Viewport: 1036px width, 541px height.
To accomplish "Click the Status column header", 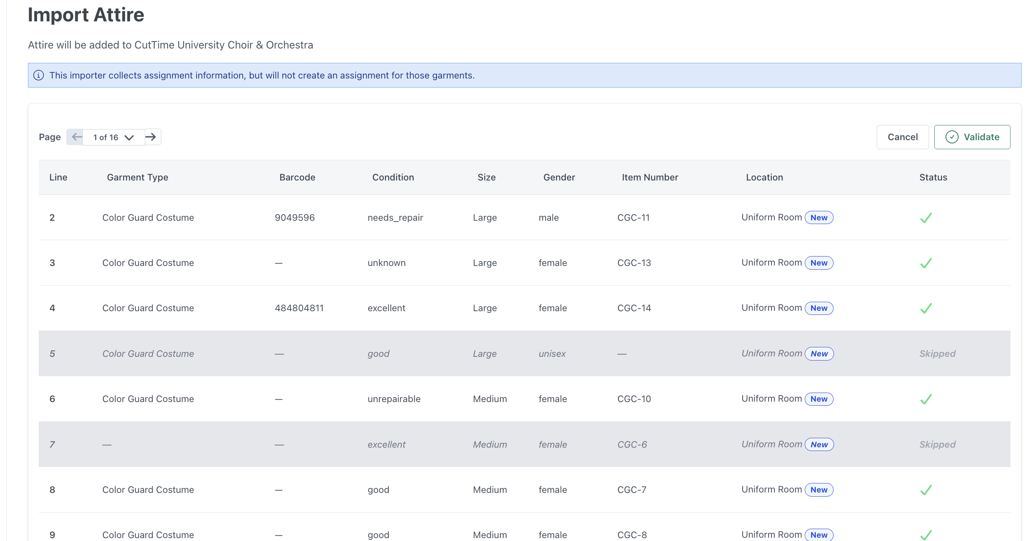I will coord(933,177).
